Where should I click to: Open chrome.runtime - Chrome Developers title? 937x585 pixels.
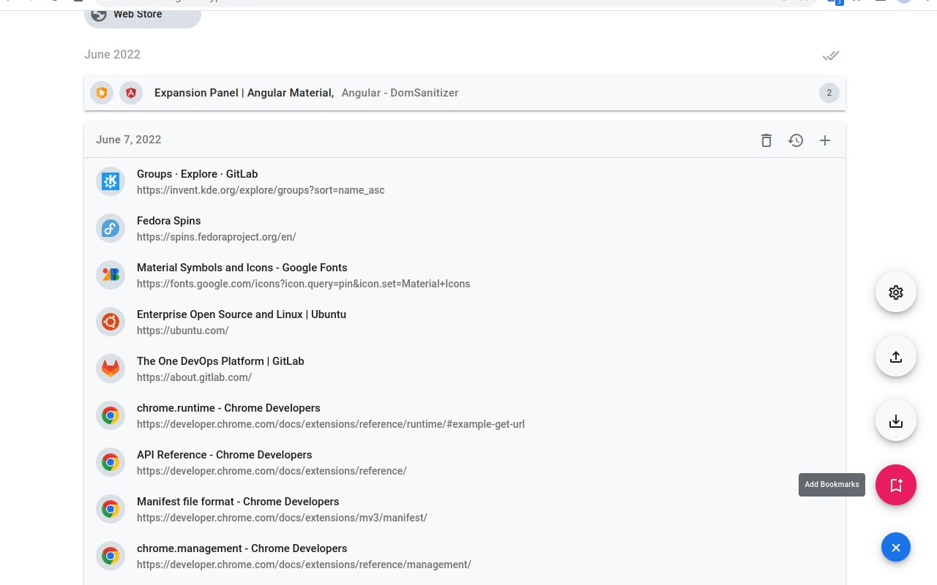pyautogui.click(x=228, y=408)
